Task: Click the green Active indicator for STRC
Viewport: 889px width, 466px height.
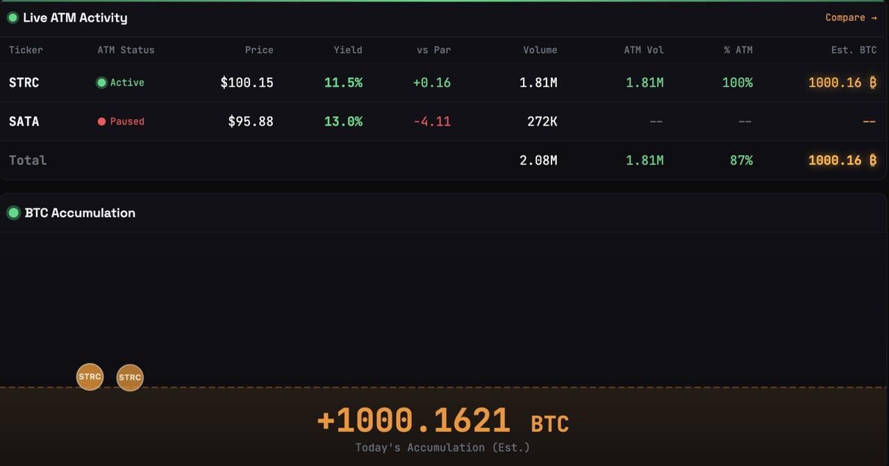Action: click(101, 83)
